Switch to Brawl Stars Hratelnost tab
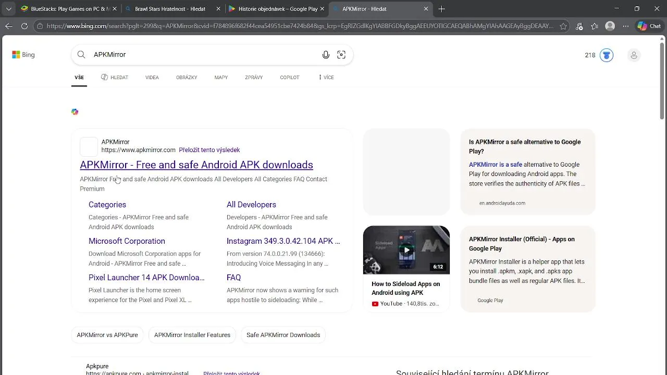Screen dimensions: 667x375 pos(172,9)
